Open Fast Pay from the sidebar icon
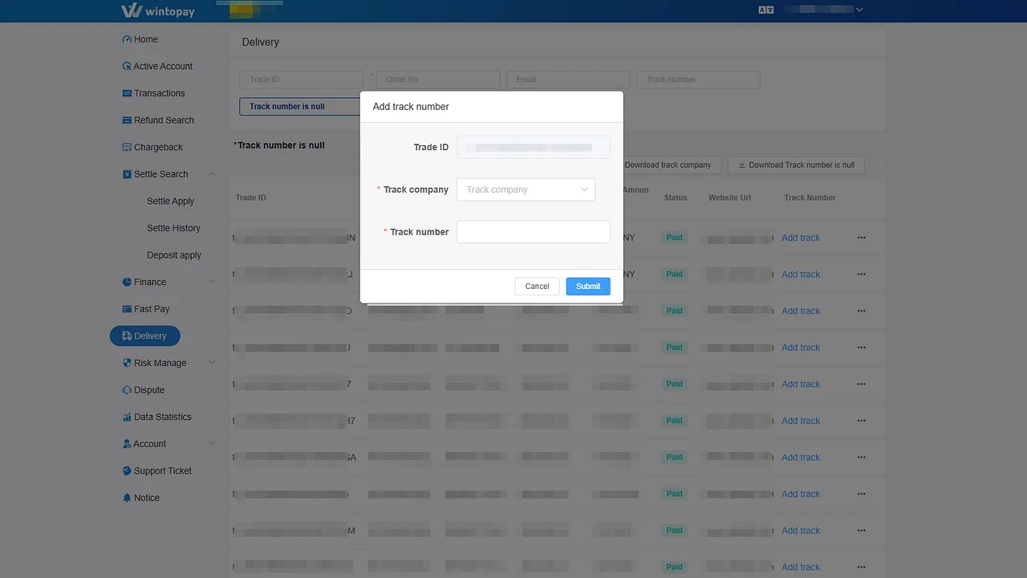The image size is (1027, 578). pos(128,309)
